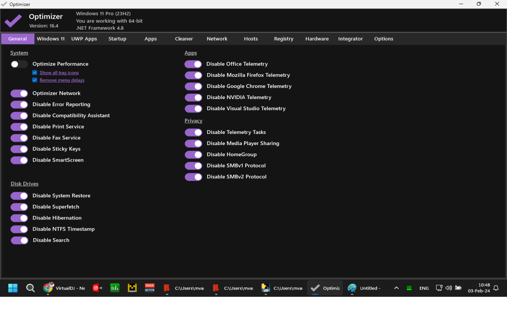Toggle Disable NVIDIA Telemetry switch
Viewport: 507px width, 317px height.
coord(193,97)
